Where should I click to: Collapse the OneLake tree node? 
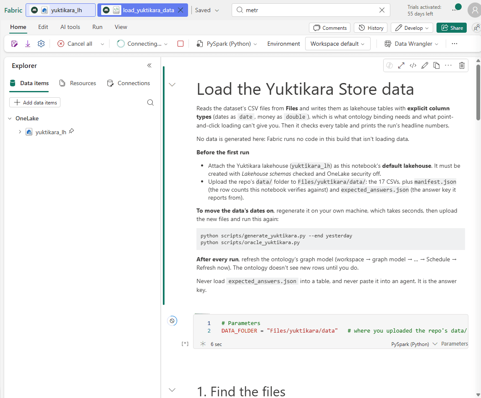coord(10,118)
